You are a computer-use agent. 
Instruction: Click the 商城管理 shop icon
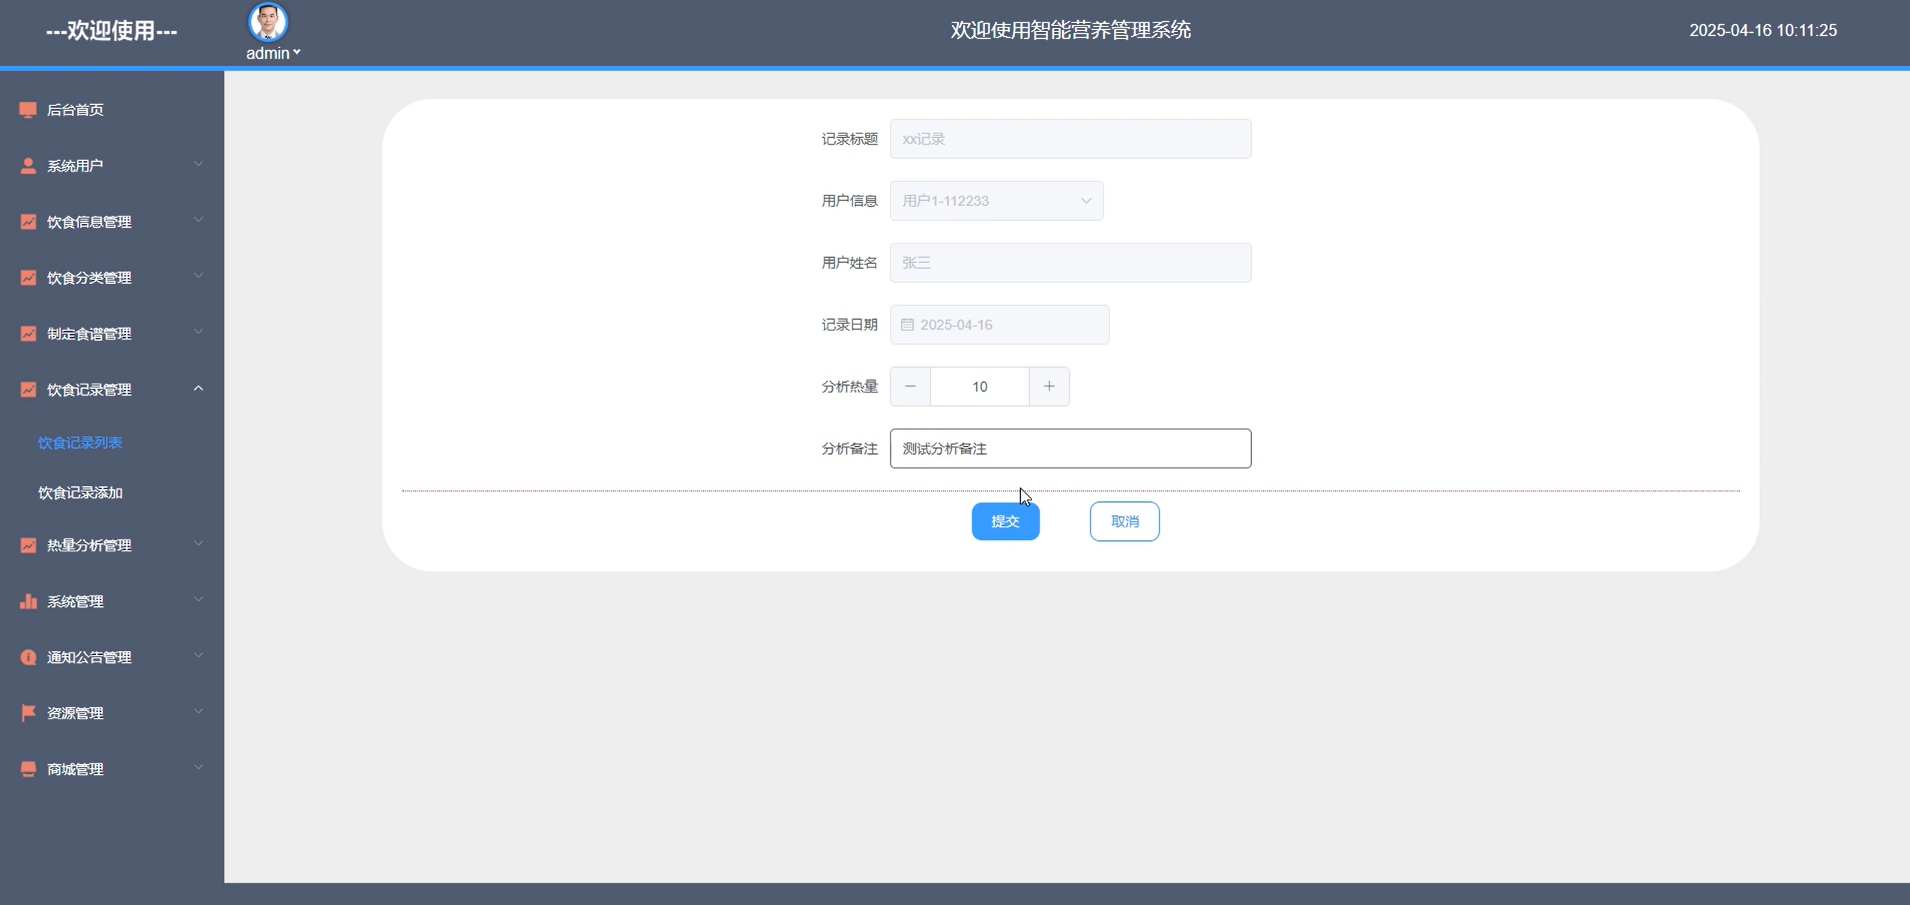[28, 769]
